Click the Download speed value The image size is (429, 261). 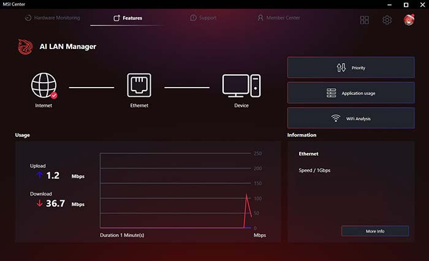pos(55,203)
